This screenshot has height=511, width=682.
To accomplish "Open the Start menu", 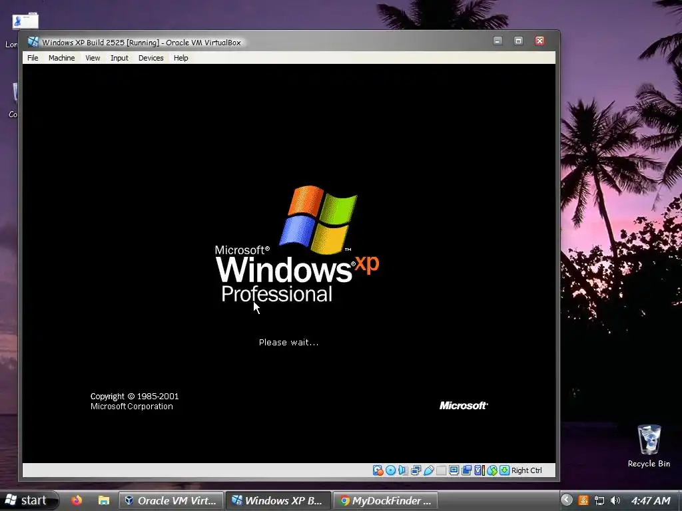I will 29,500.
